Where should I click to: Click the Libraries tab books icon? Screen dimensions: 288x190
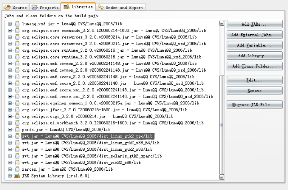click(66, 6)
